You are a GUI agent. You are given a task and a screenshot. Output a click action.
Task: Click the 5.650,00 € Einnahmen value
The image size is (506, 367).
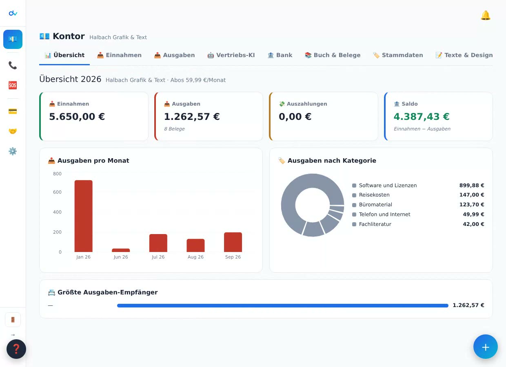(77, 117)
